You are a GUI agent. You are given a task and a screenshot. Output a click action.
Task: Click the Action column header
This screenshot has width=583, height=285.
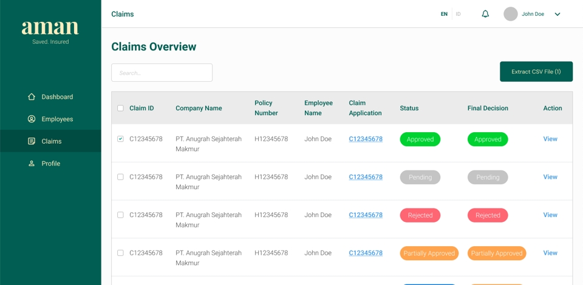click(x=553, y=109)
